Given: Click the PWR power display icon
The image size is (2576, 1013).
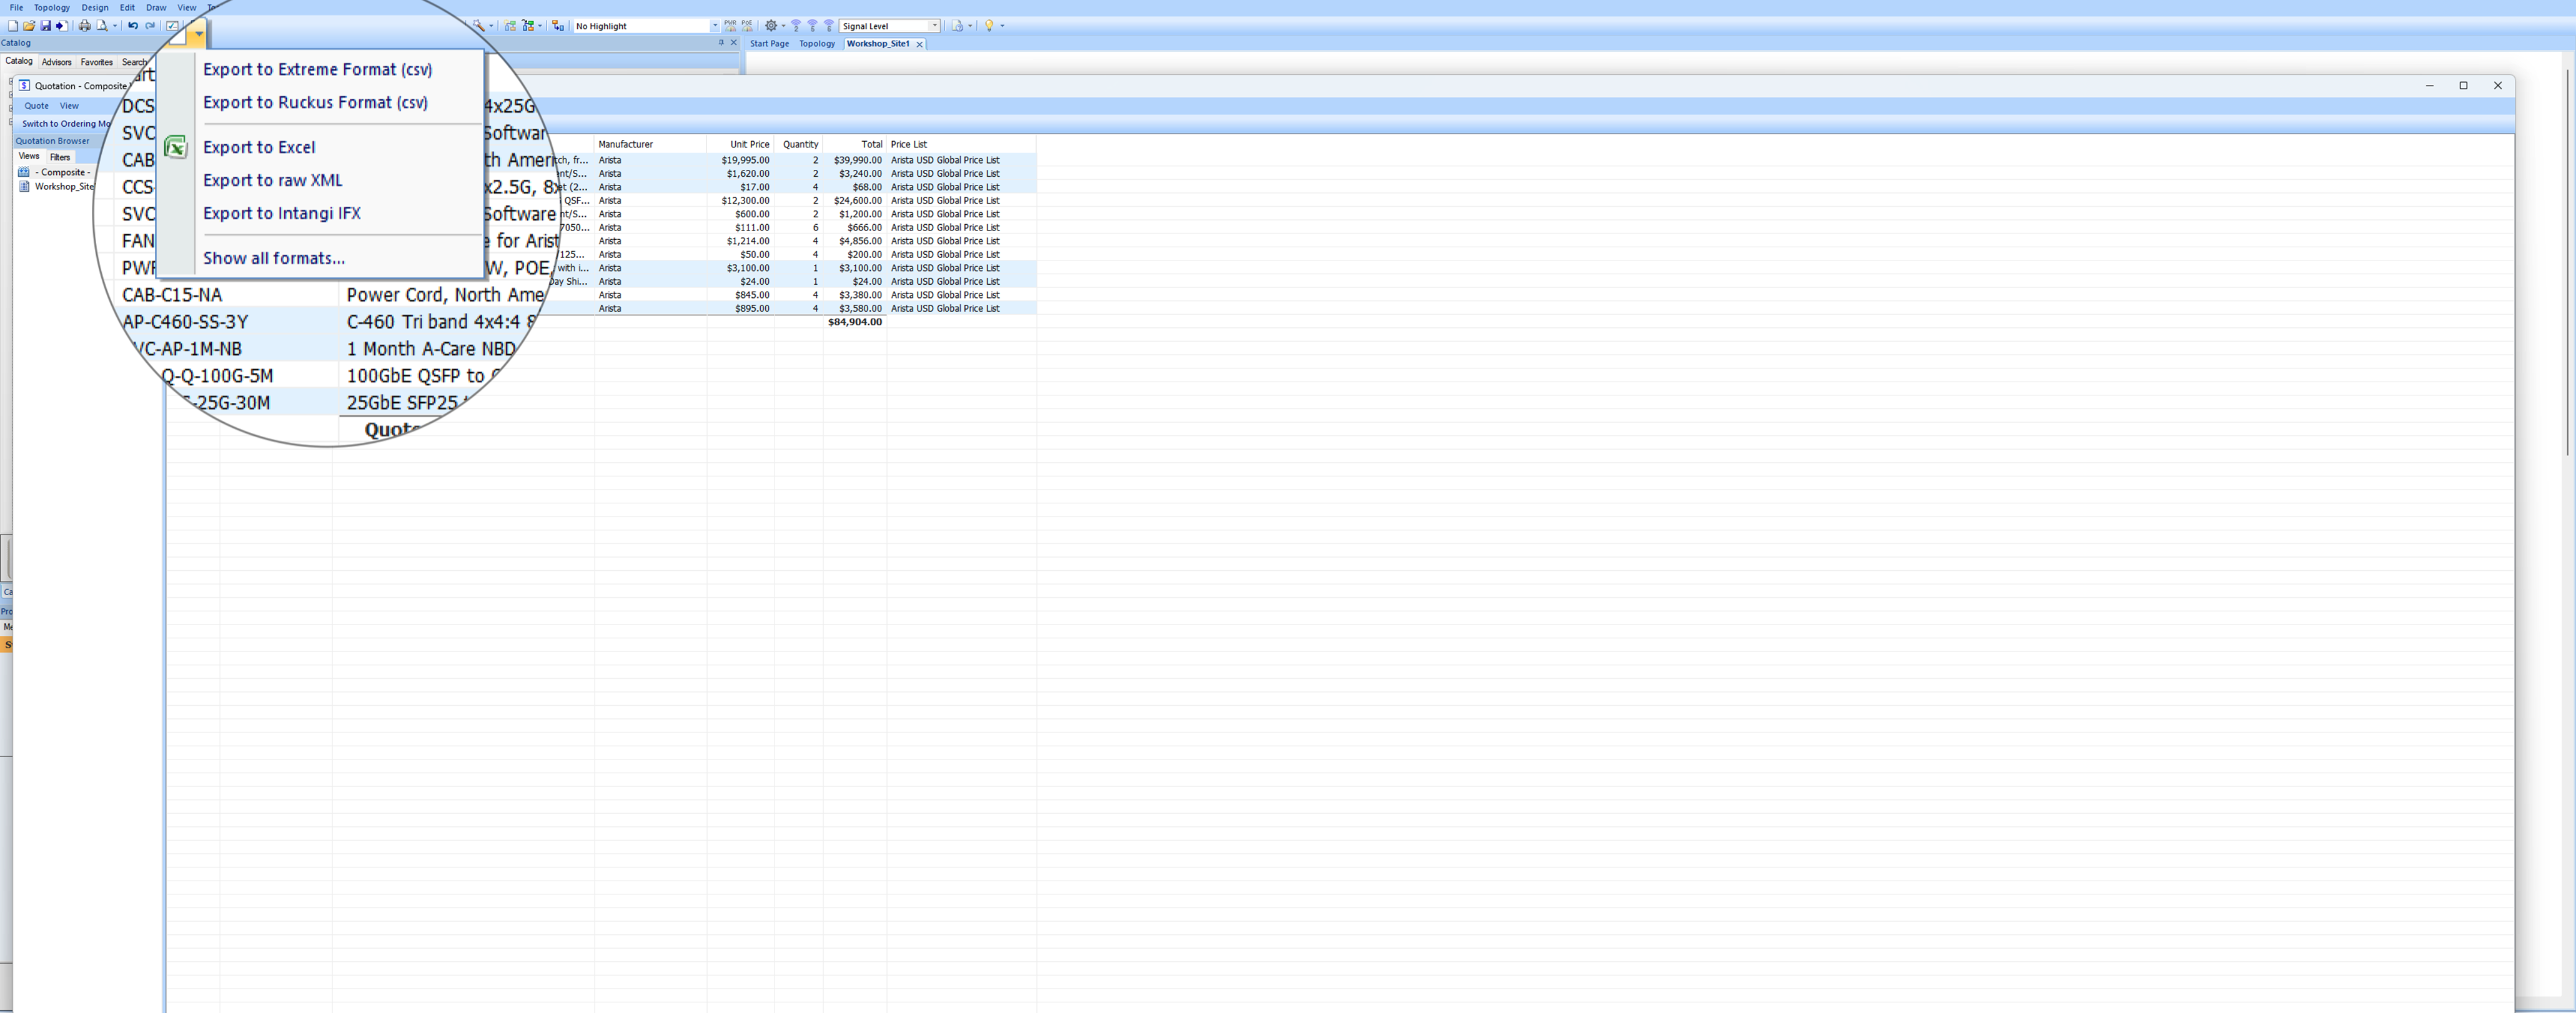Looking at the screenshot, I should point(730,26).
